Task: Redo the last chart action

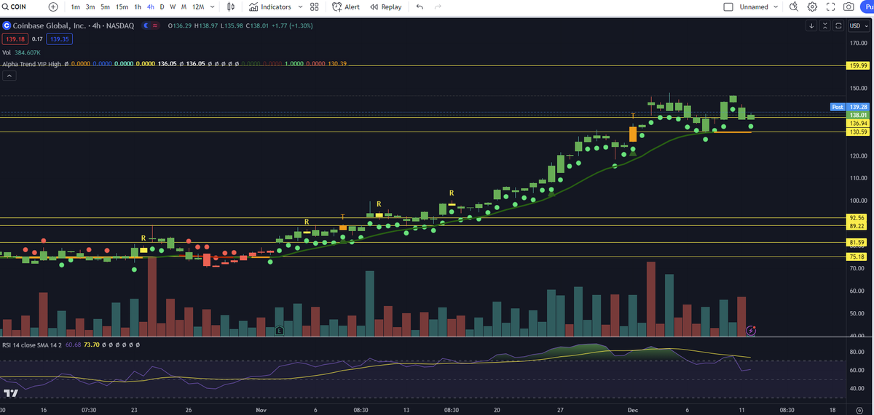Action: (x=438, y=7)
